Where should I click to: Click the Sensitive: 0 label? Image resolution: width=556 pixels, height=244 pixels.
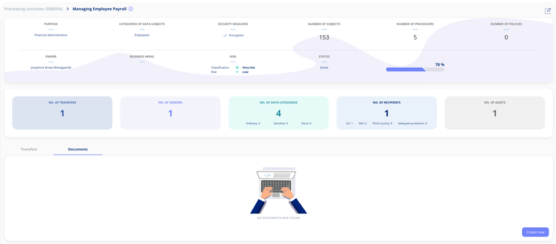[280, 123]
